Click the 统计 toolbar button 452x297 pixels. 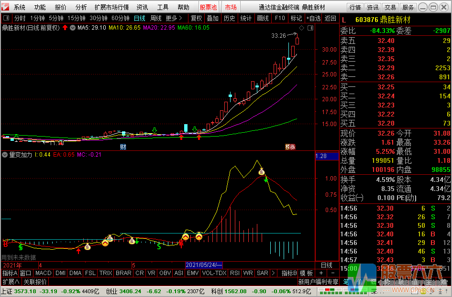[x=246, y=19]
